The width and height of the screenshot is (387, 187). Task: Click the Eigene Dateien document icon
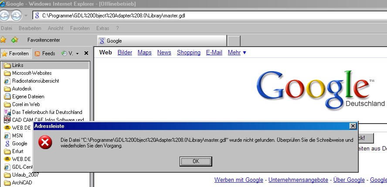click(x=7, y=97)
